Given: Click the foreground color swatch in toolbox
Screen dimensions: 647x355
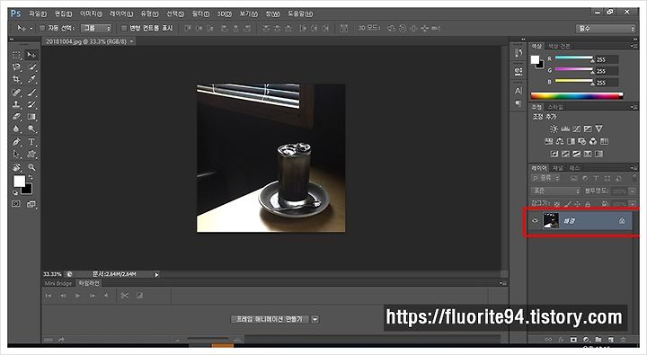Looking at the screenshot, I should (19, 181).
